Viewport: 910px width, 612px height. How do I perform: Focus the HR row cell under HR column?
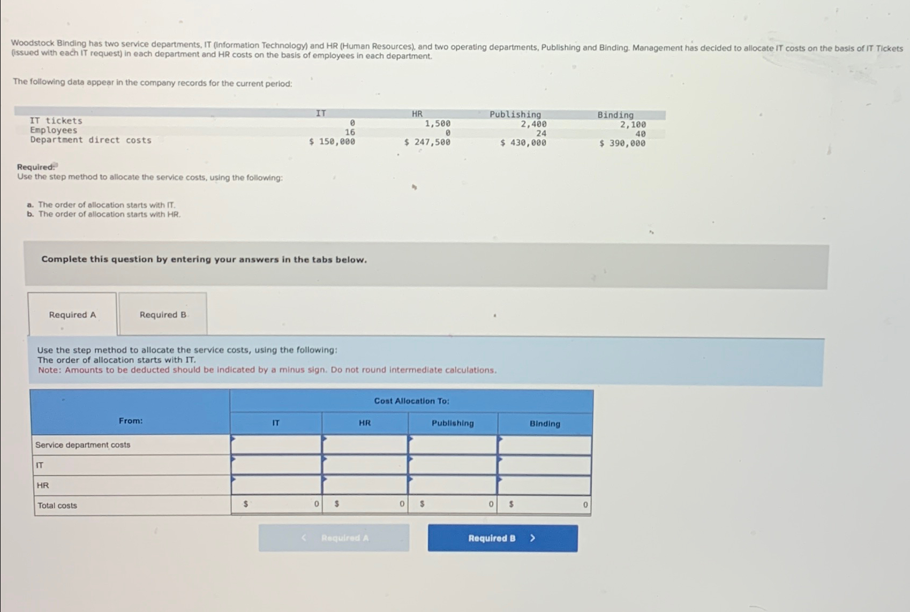[x=365, y=485]
